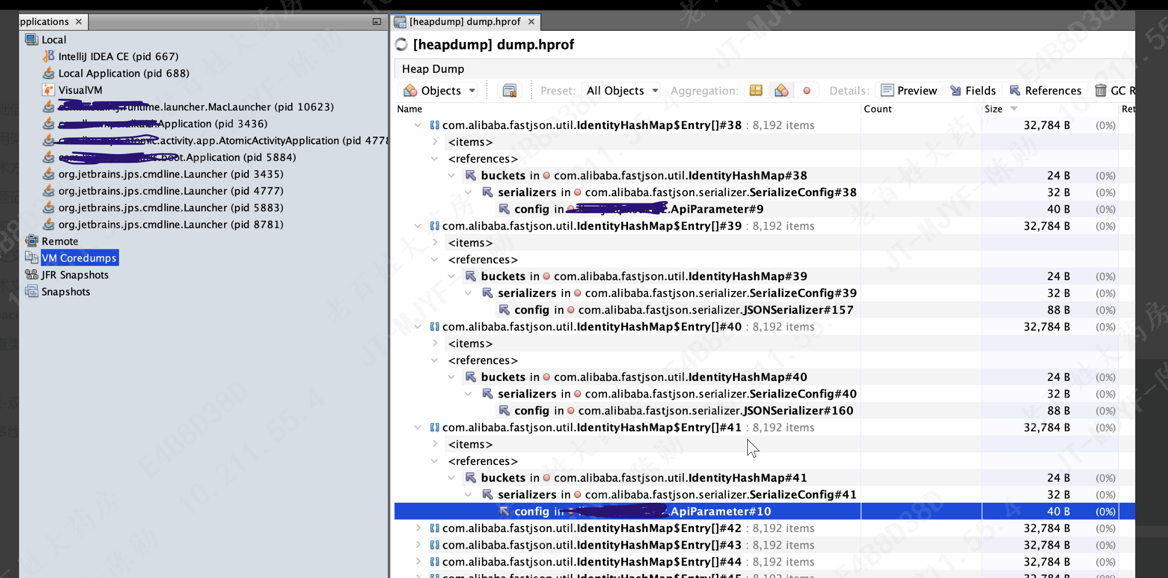Open the Objects view dropdown
The width and height of the screenshot is (1168, 578).
(x=439, y=90)
